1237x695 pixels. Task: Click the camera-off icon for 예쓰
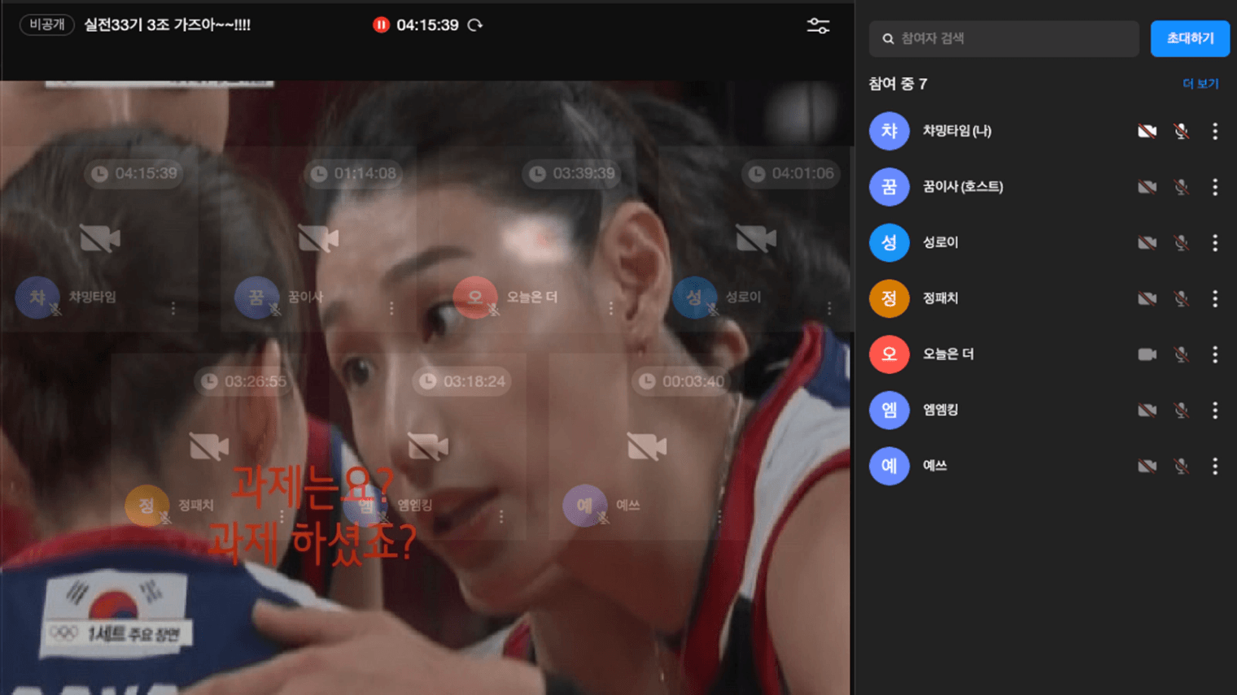[1147, 466]
